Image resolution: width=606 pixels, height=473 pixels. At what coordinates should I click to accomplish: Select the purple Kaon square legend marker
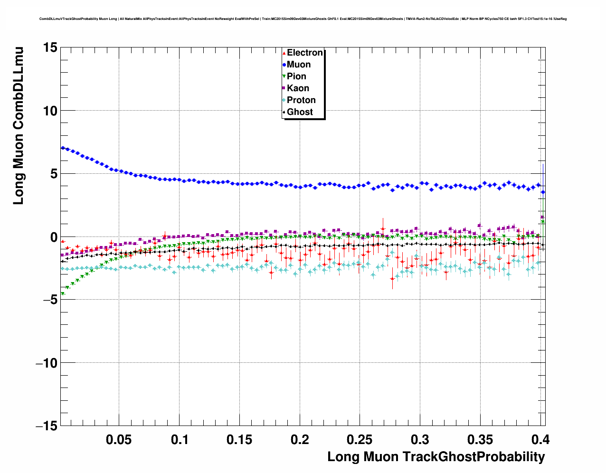click(x=284, y=88)
